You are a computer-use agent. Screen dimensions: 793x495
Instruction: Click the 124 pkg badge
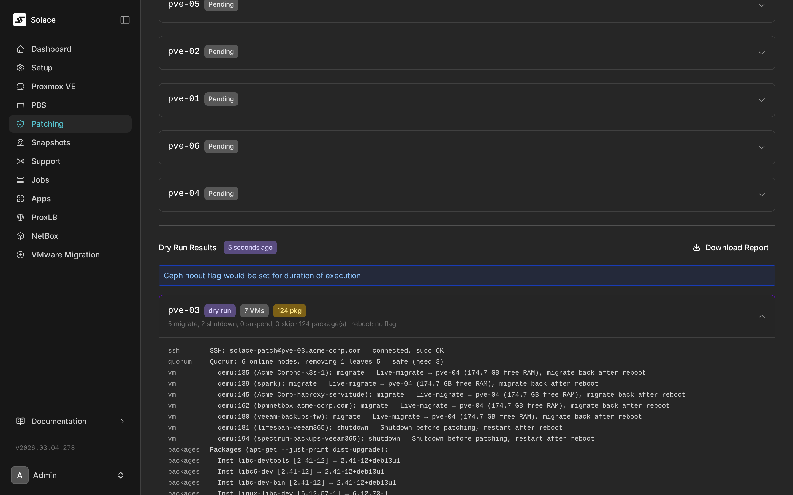coord(289,311)
